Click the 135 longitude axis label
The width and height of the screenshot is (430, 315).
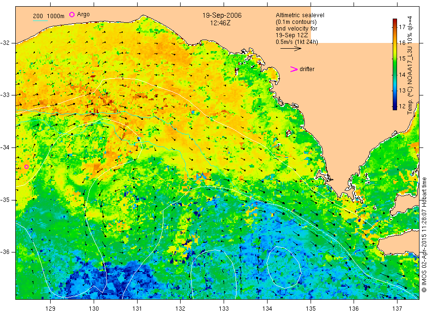tap(311, 309)
